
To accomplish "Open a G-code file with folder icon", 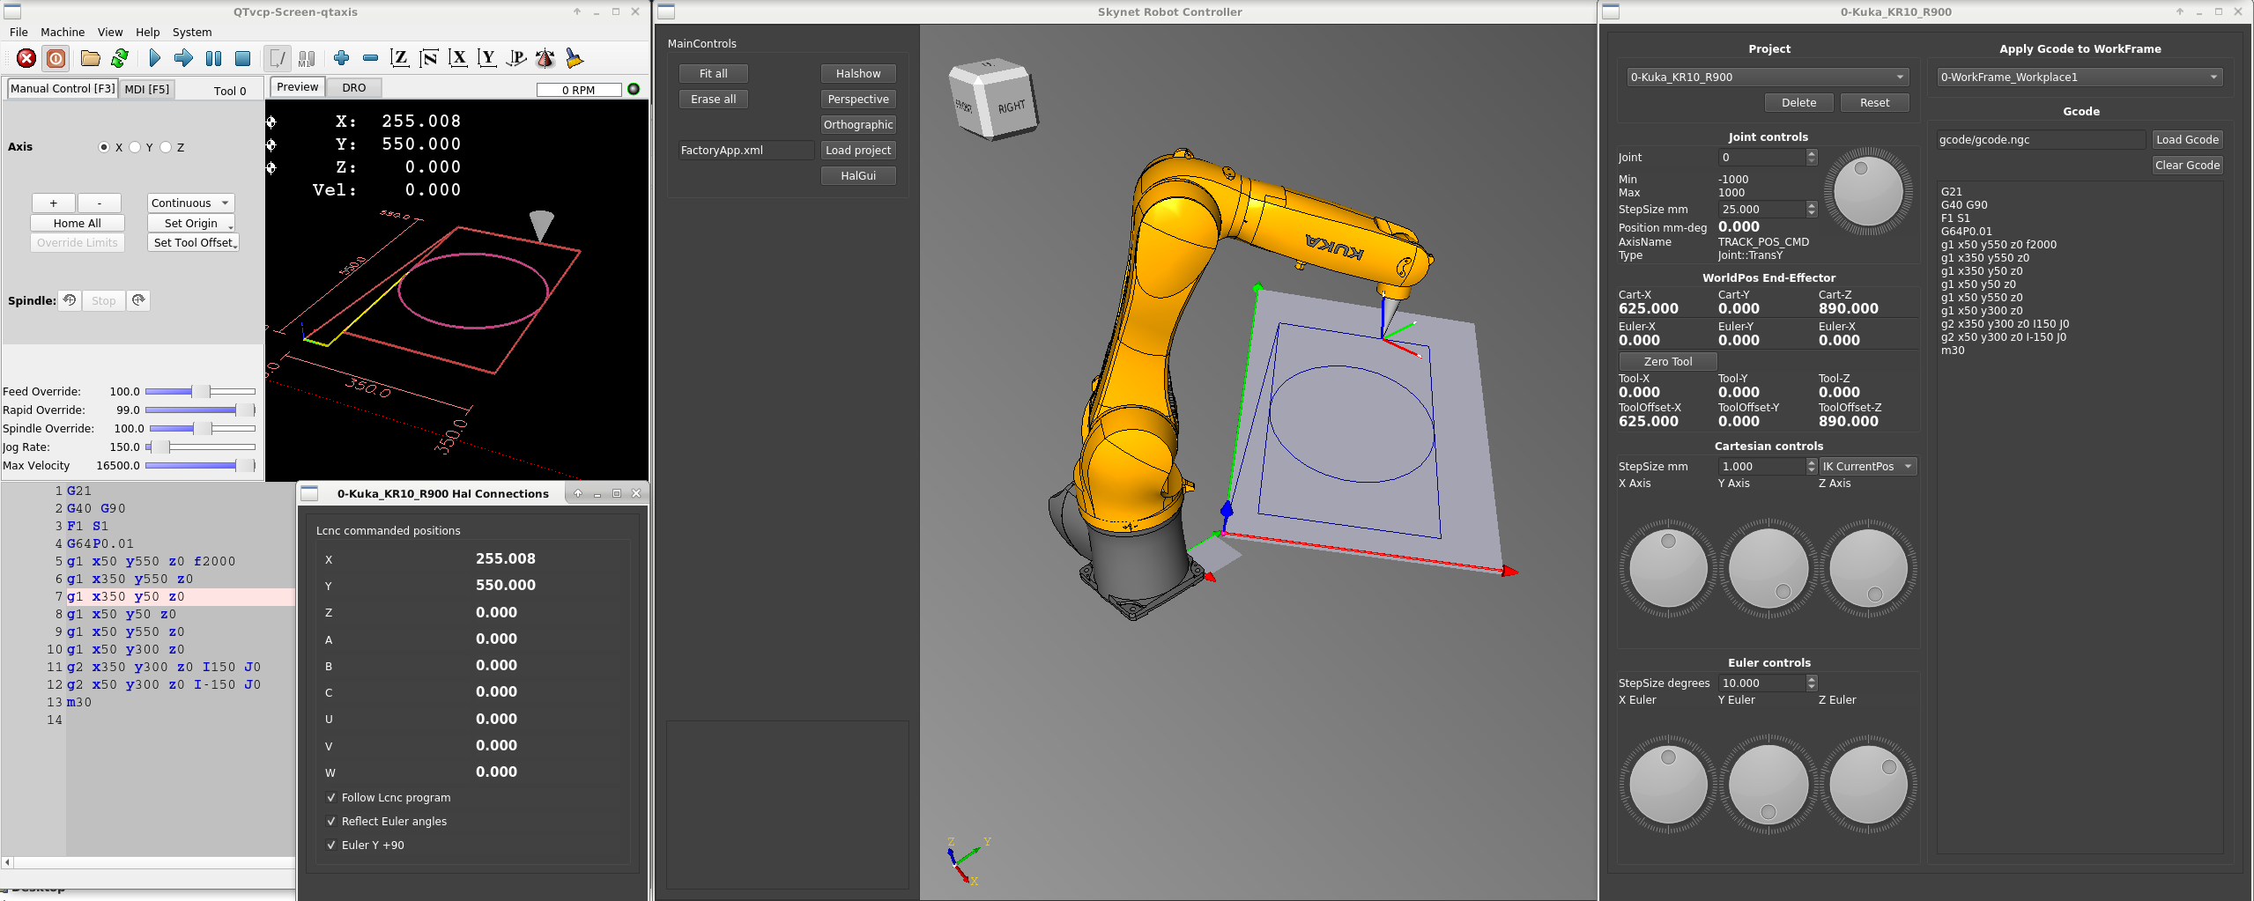I will 90,58.
